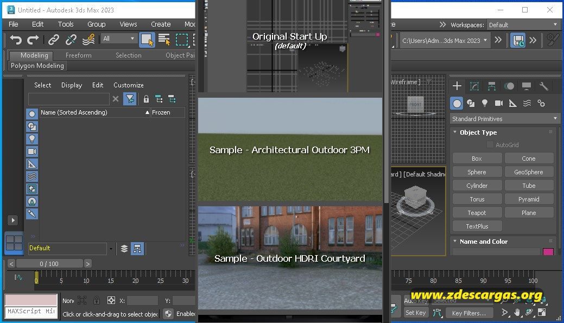Open Key Filters dialog
This screenshot has width=564, height=323.
(468, 313)
